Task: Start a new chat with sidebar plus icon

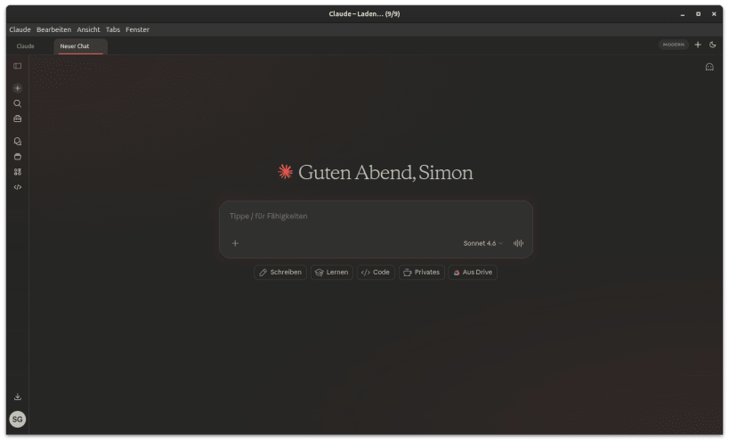Action: point(17,88)
